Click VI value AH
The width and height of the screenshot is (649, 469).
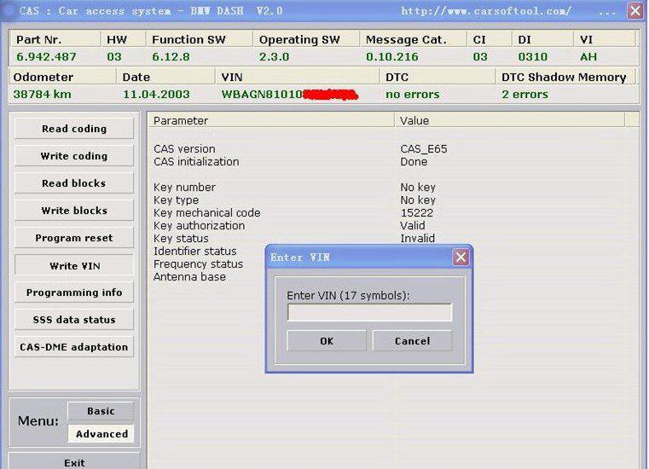588,57
